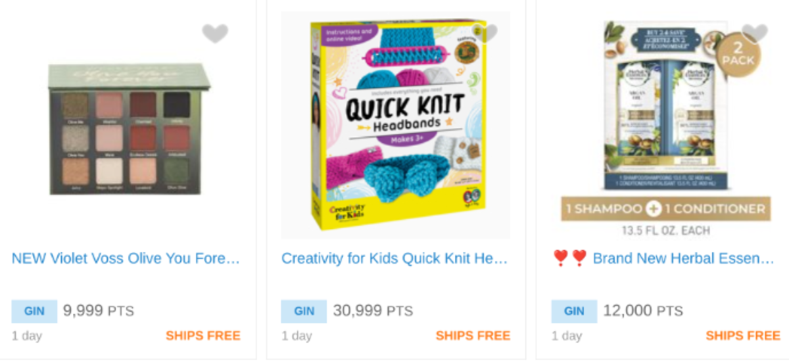Open "NEW Violet Voss Olive You Fore…" link
The width and height of the screenshot is (789, 361).
point(126,258)
